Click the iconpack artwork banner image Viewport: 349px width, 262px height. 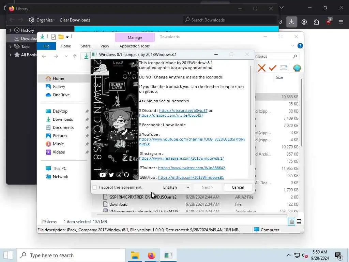pos(115,120)
